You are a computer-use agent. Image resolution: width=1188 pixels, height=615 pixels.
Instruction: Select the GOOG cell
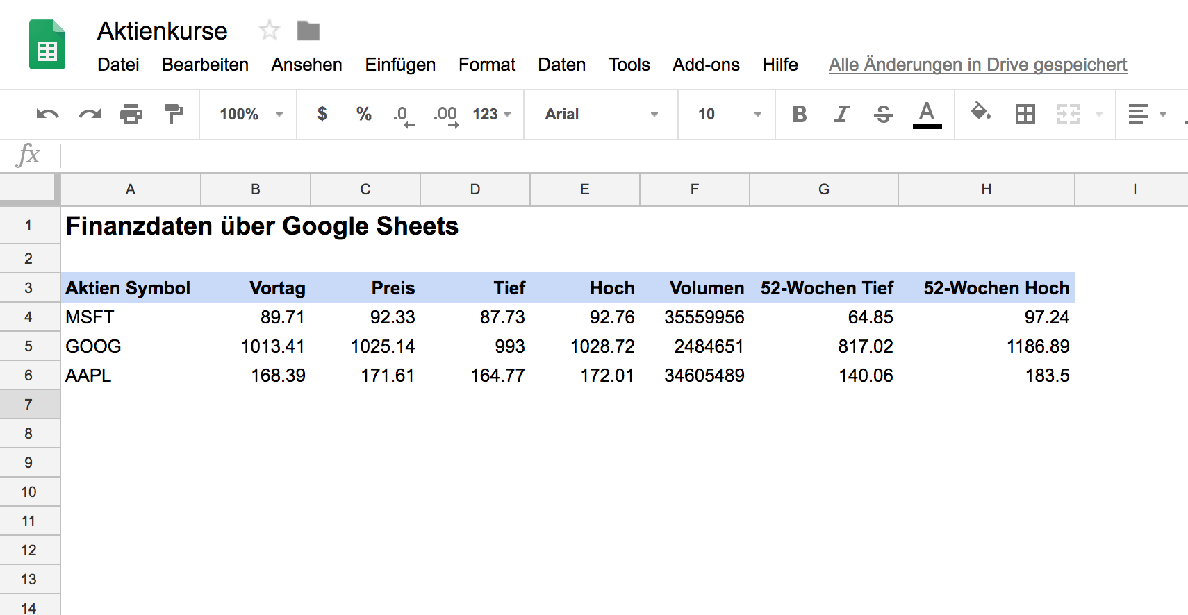pyautogui.click(x=131, y=346)
